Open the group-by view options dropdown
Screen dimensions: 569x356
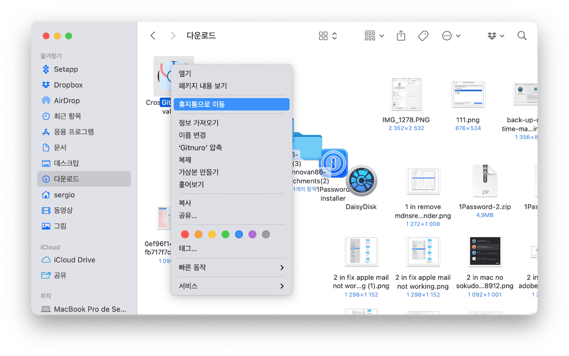374,36
